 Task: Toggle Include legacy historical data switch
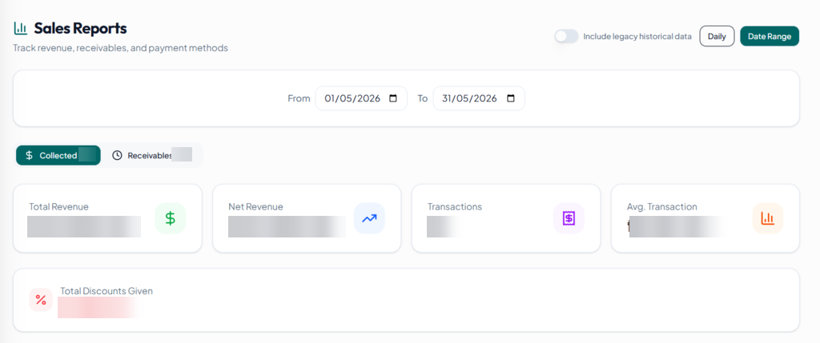[x=566, y=37]
